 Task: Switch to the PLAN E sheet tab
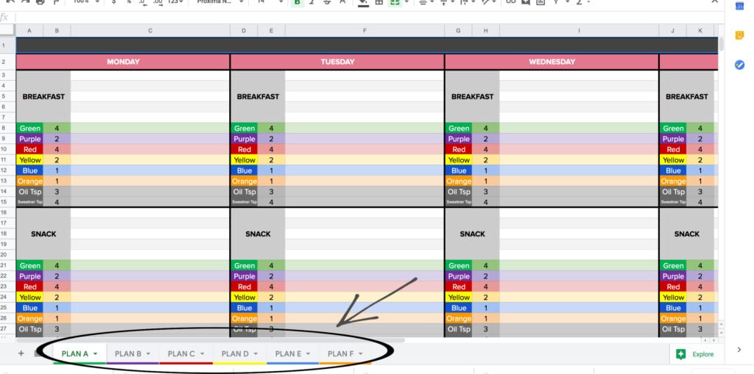pos(288,354)
